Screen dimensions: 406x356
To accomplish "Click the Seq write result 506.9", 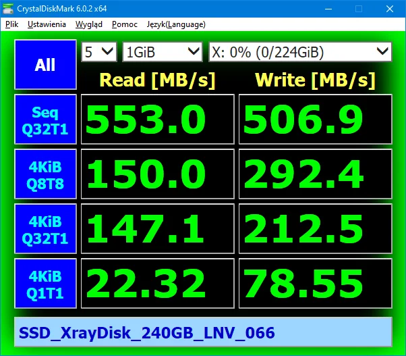I will coord(316,120).
